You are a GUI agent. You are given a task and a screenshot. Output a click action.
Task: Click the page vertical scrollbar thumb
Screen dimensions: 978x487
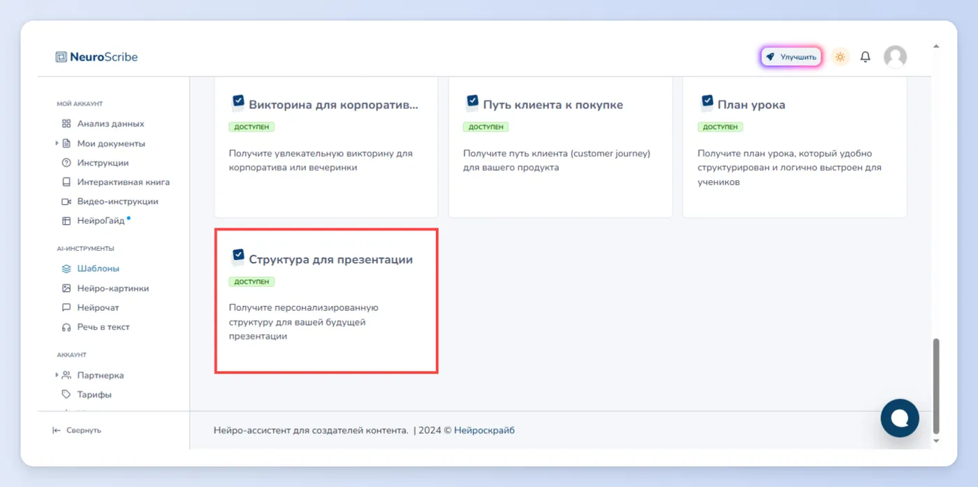click(x=936, y=386)
